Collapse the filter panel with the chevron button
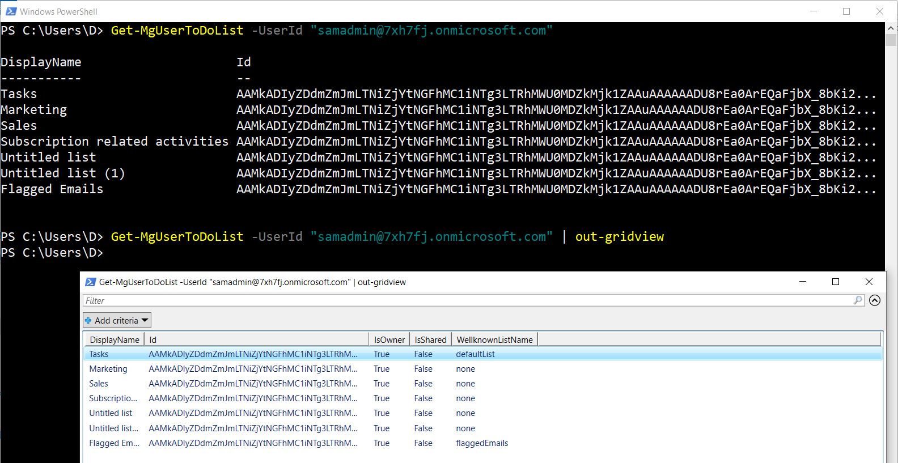Screen dimensions: 898x463 (x=875, y=300)
